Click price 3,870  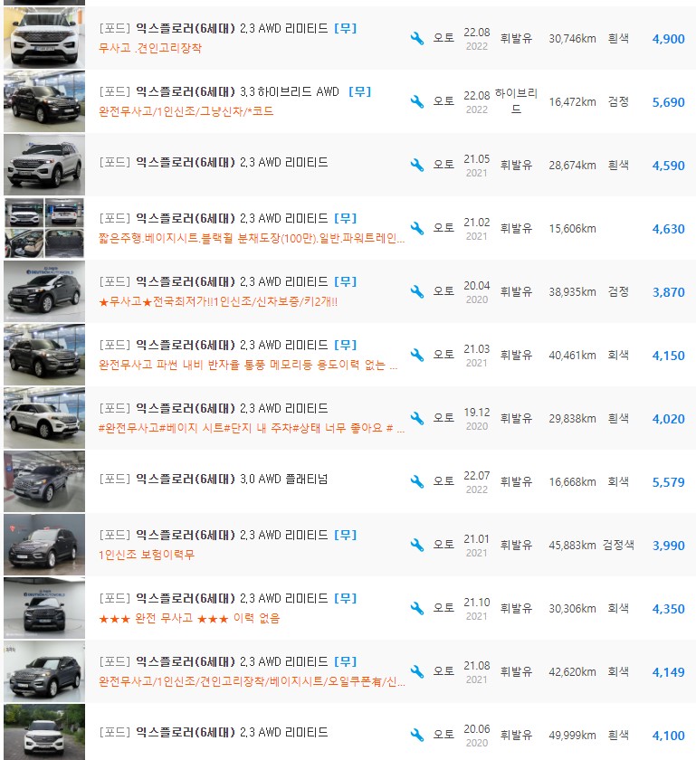click(668, 292)
